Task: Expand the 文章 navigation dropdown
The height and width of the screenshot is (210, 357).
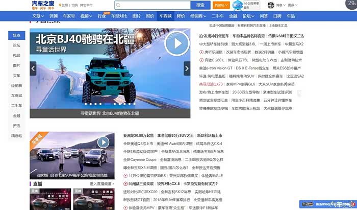Action: (38, 16)
